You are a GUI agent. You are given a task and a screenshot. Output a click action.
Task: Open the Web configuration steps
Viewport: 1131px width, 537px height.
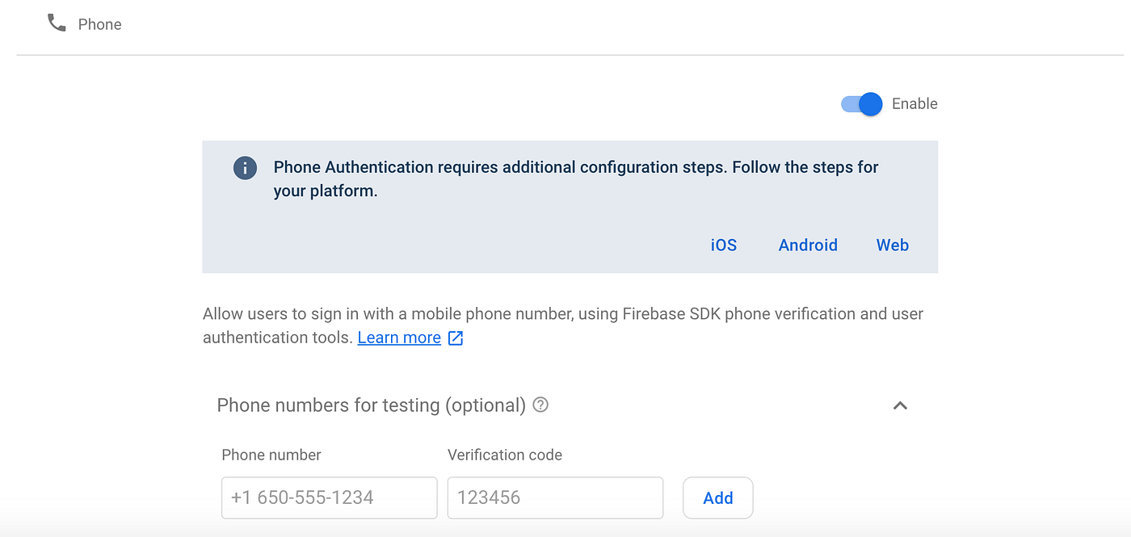click(893, 245)
